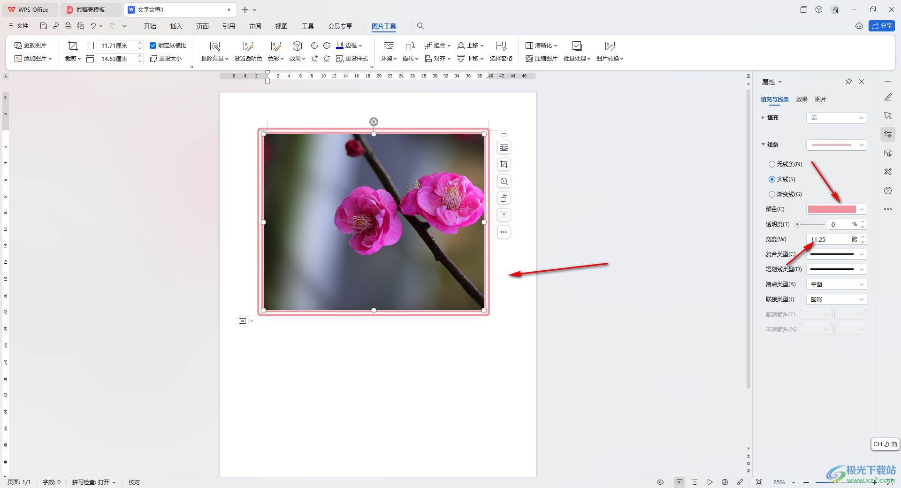
Task: Open the 审阅 Review ribbon tab
Action: click(x=255, y=26)
